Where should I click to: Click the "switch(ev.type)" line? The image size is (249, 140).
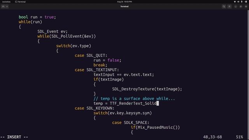(x=74, y=46)
